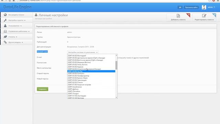Click timezone list scrollbar down arrow
Viewport: 220px width, 124px height.
click(116, 97)
